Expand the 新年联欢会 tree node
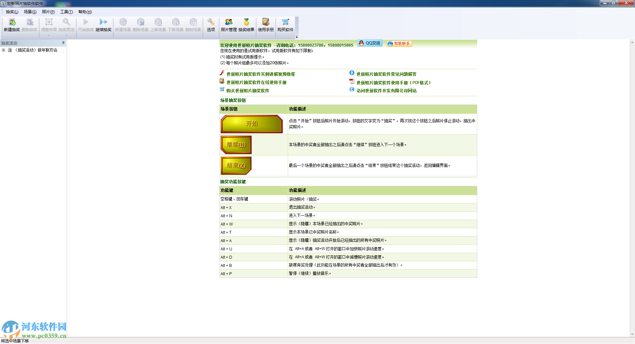Image resolution: width=635 pixels, height=344 pixels. [4, 50]
